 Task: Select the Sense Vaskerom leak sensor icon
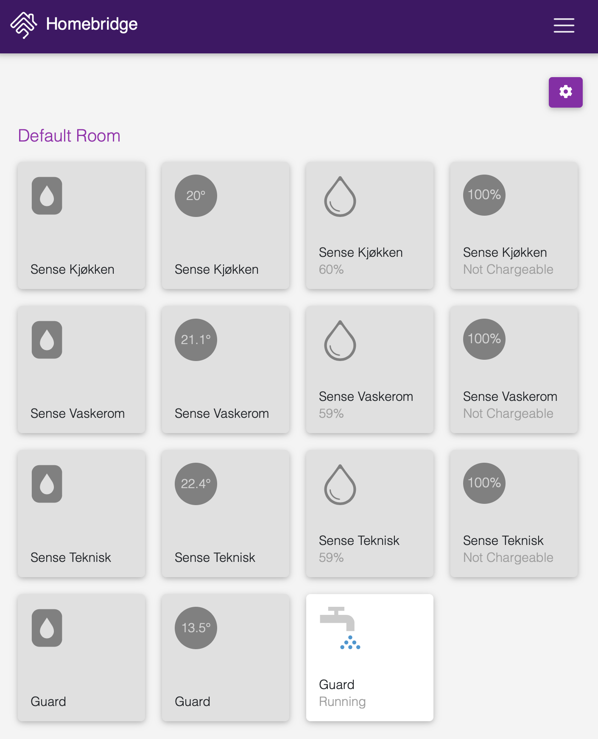(x=47, y=340)
